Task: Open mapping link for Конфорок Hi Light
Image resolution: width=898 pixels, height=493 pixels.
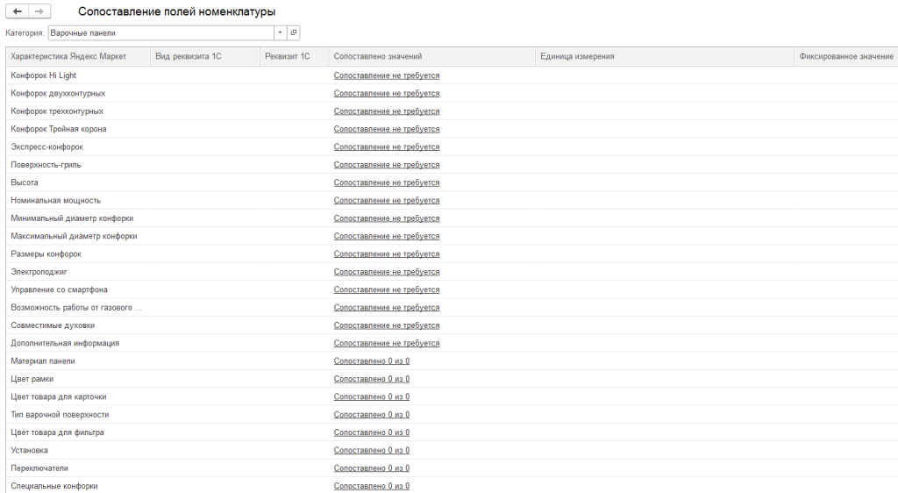Action: tap(387, 75)
